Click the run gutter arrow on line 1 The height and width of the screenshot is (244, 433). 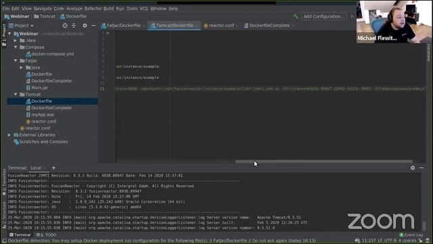tap(108, 33)
